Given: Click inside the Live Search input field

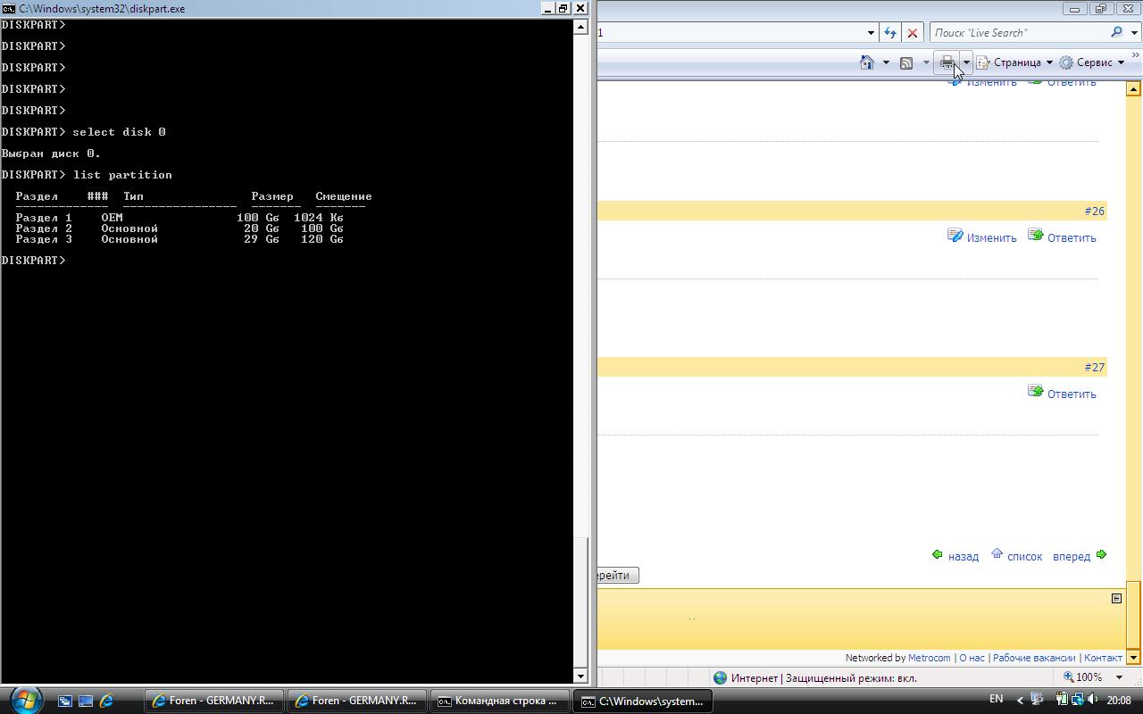Looking at the screenshot, I should tap(1018, 33).
